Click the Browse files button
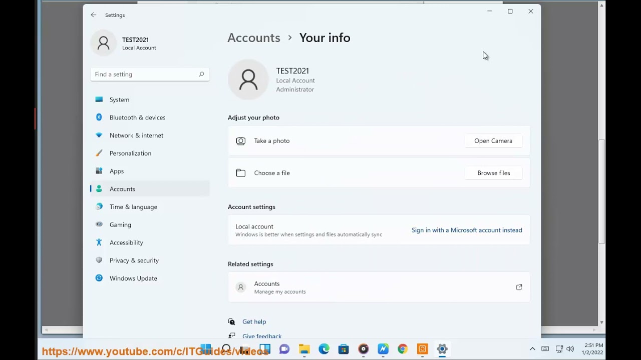This screenshot has height=360, width=641. pos(494,173)
